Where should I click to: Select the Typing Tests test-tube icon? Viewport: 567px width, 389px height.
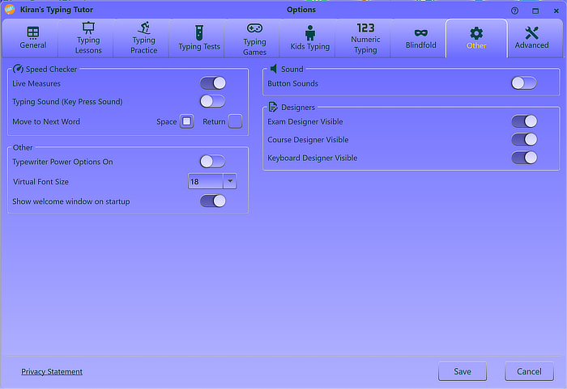199,32
